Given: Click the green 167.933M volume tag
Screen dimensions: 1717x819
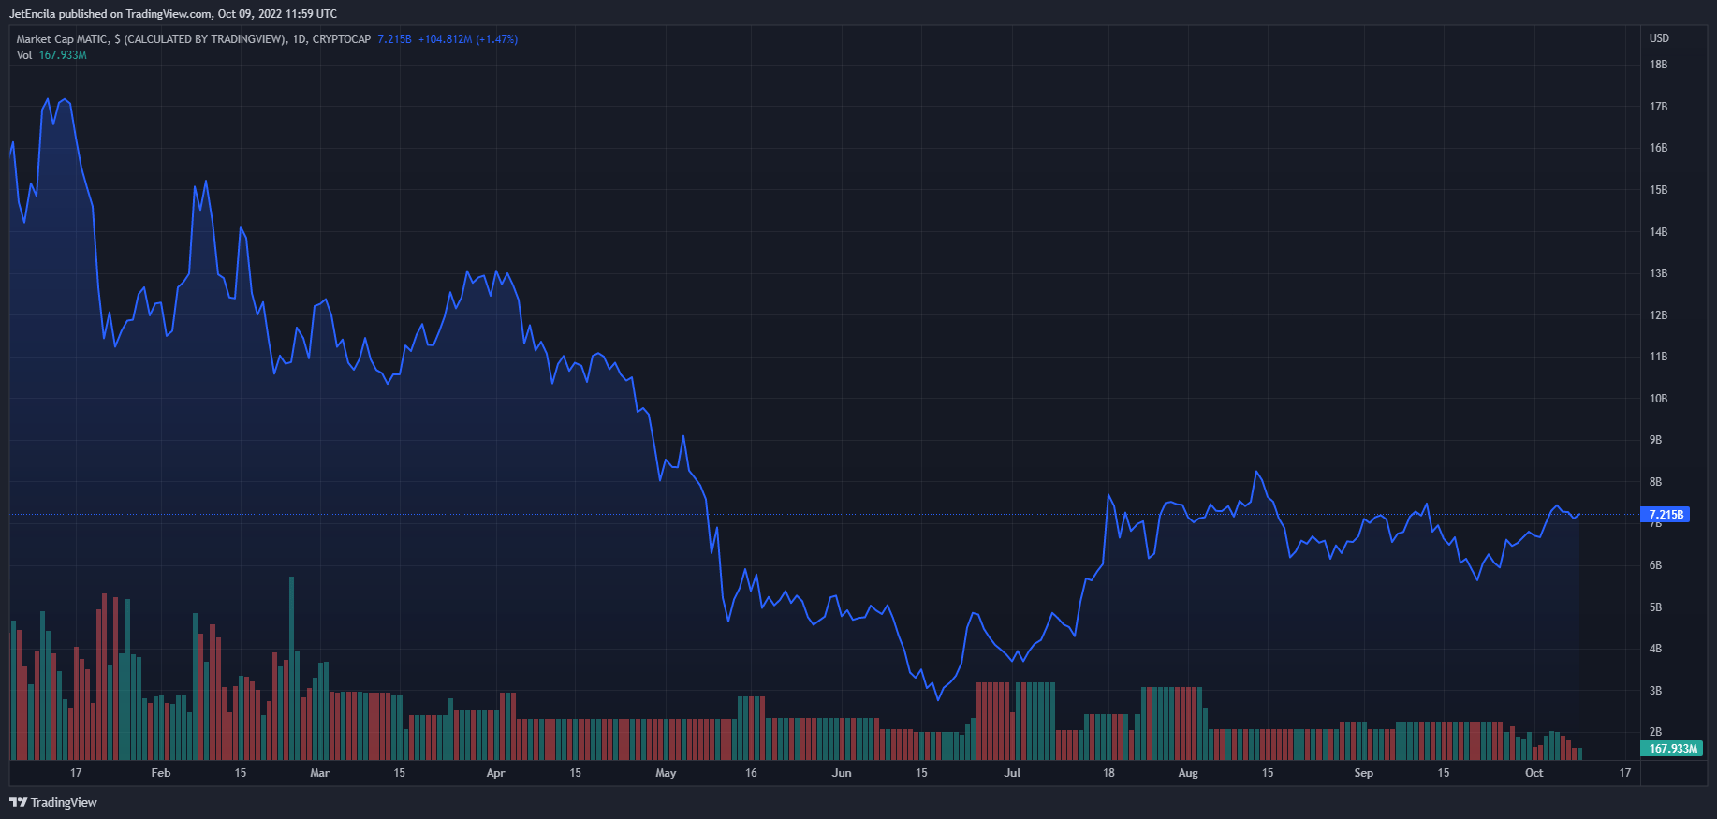Looking at the screenshot, I should [1672, 749].
